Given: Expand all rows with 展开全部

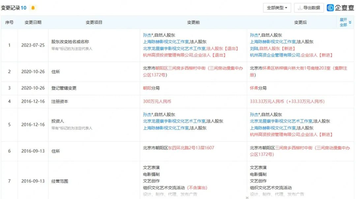Looking at the screenshot, I should 345,22.
